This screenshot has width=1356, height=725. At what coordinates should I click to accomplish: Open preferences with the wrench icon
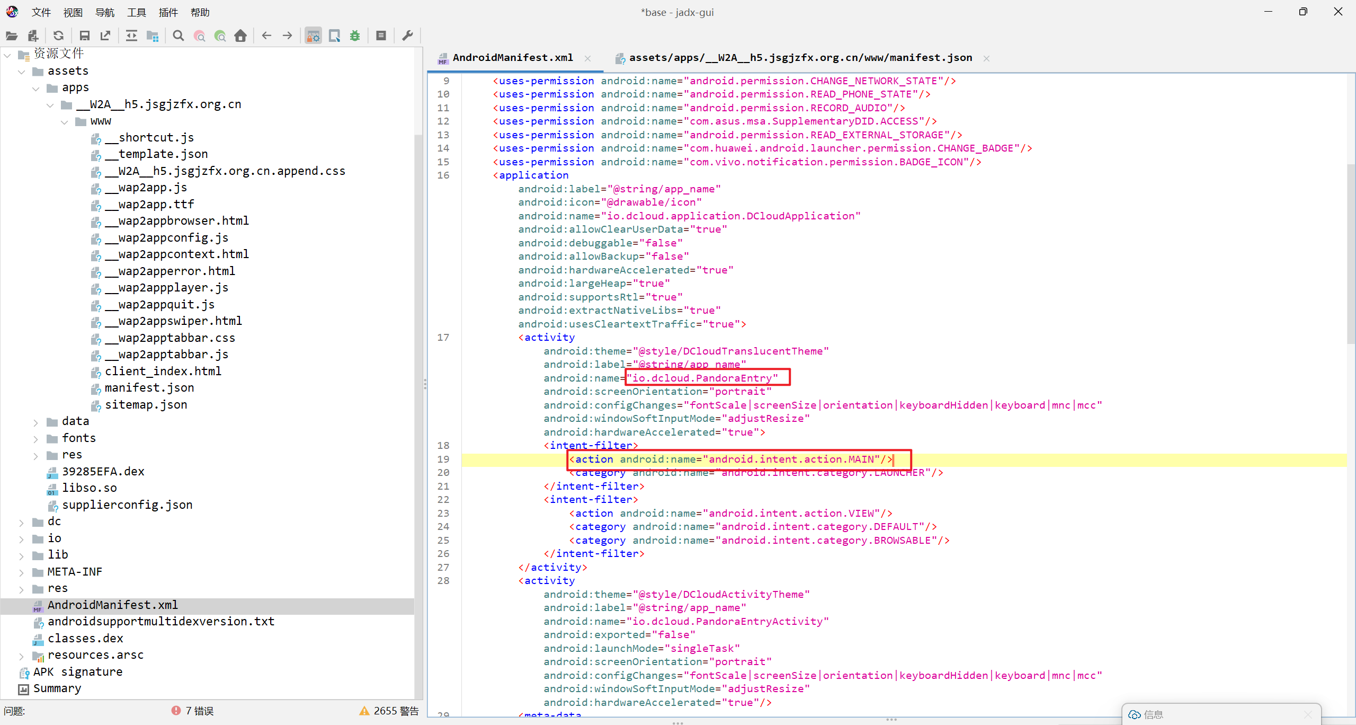coord(407,36)
